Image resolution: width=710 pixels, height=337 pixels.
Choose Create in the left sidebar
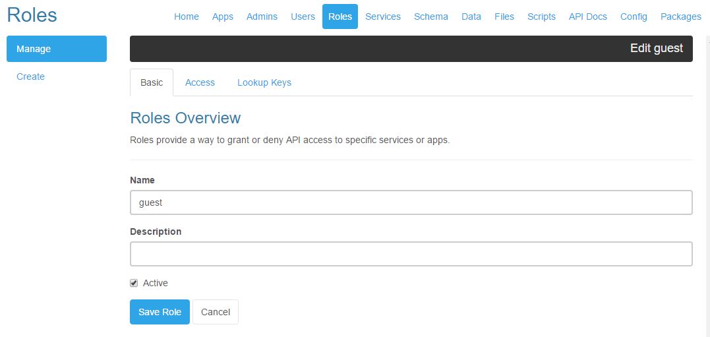pyautogui.click(x=31, y=77)
